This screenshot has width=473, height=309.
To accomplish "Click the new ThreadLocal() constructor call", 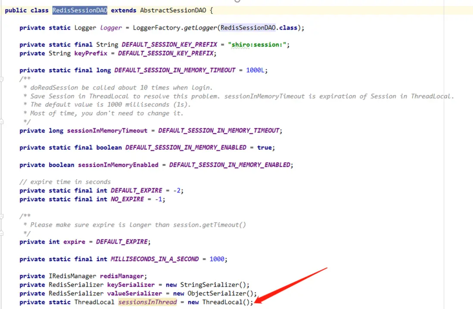I will pos(219,302).
